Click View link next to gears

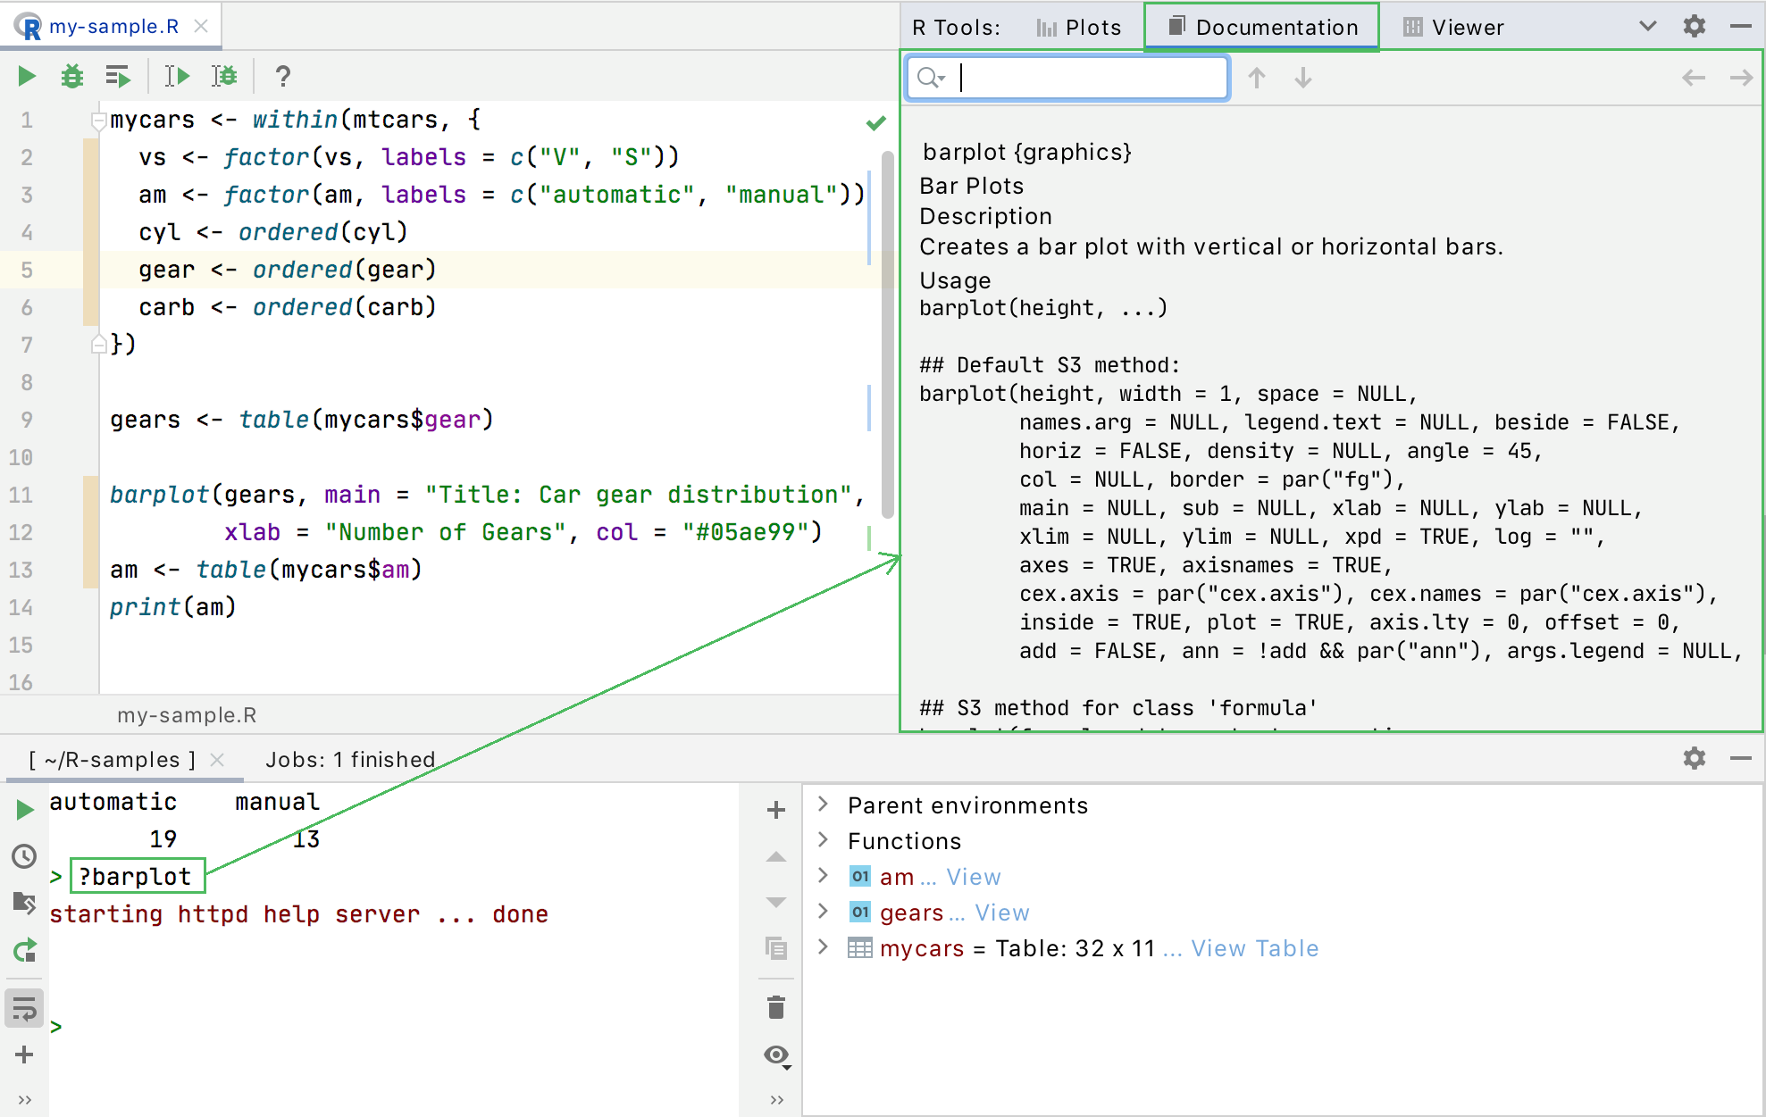tap(1001, 913)
